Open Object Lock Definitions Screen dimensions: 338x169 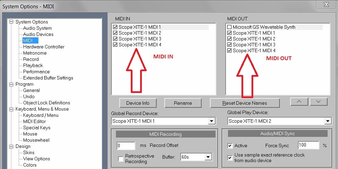(x=47, y=103)
